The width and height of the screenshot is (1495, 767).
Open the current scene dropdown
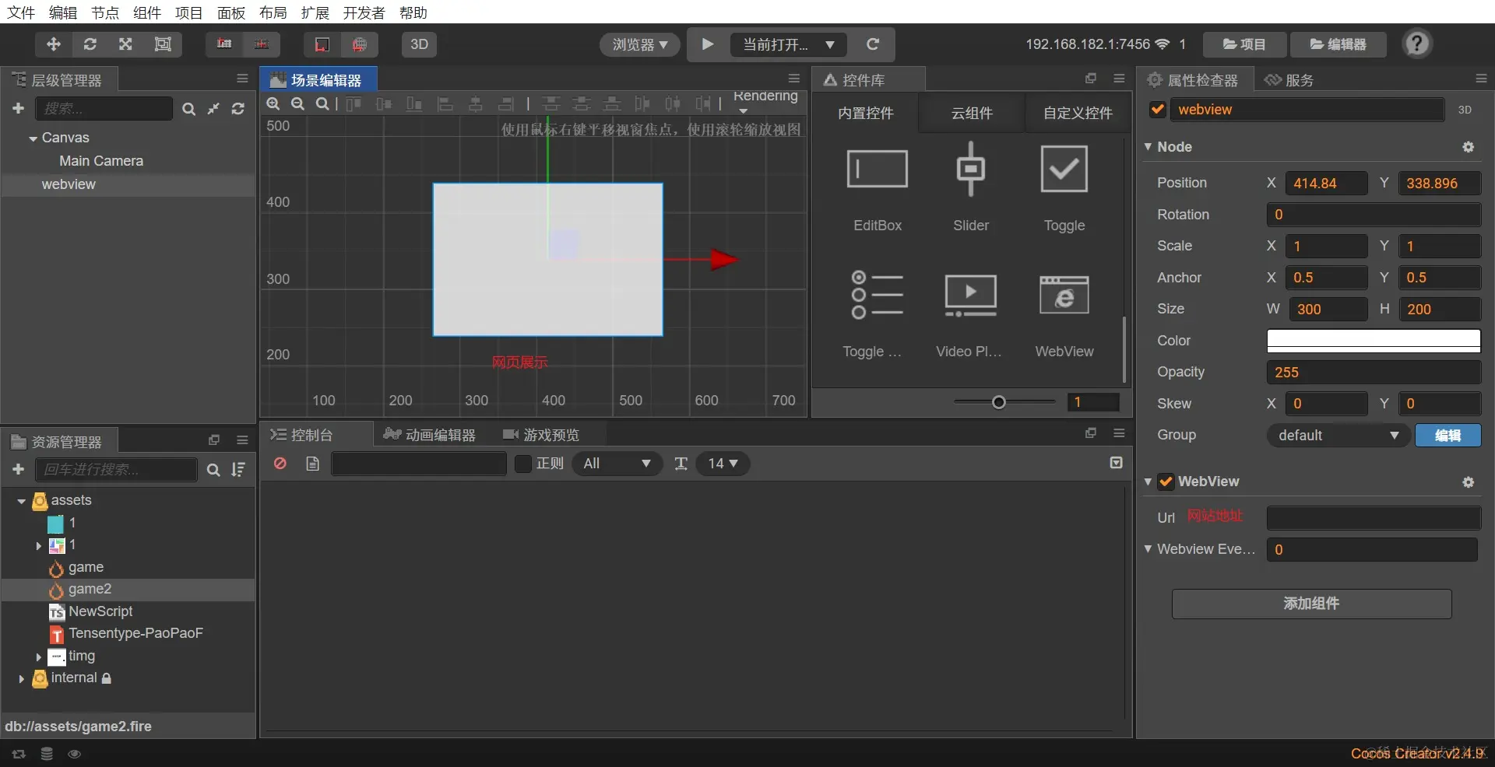[x=789, y=44]
